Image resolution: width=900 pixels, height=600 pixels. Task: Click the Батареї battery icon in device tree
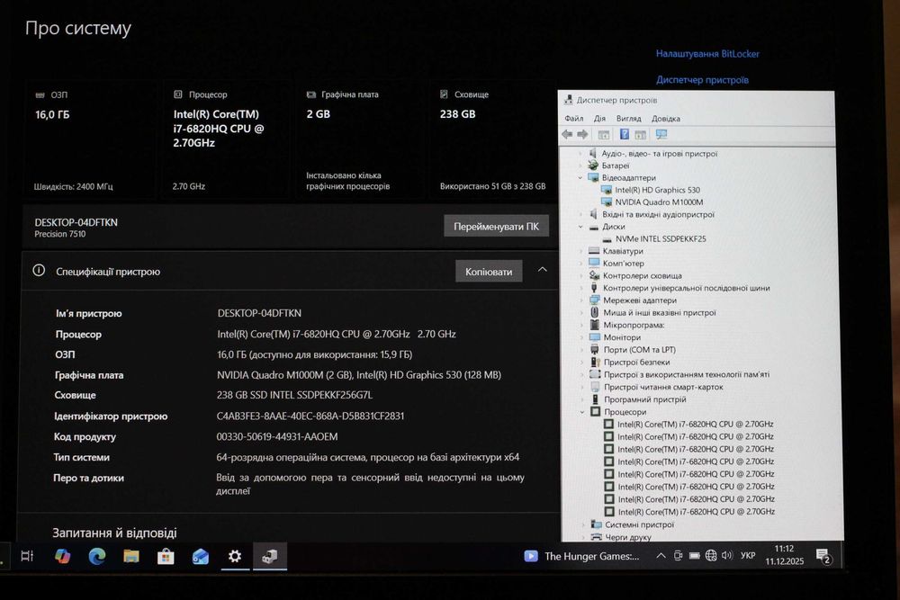593,166
